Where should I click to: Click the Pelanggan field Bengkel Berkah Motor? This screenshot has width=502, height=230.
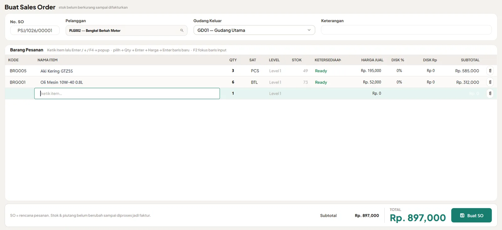(126, 30)
